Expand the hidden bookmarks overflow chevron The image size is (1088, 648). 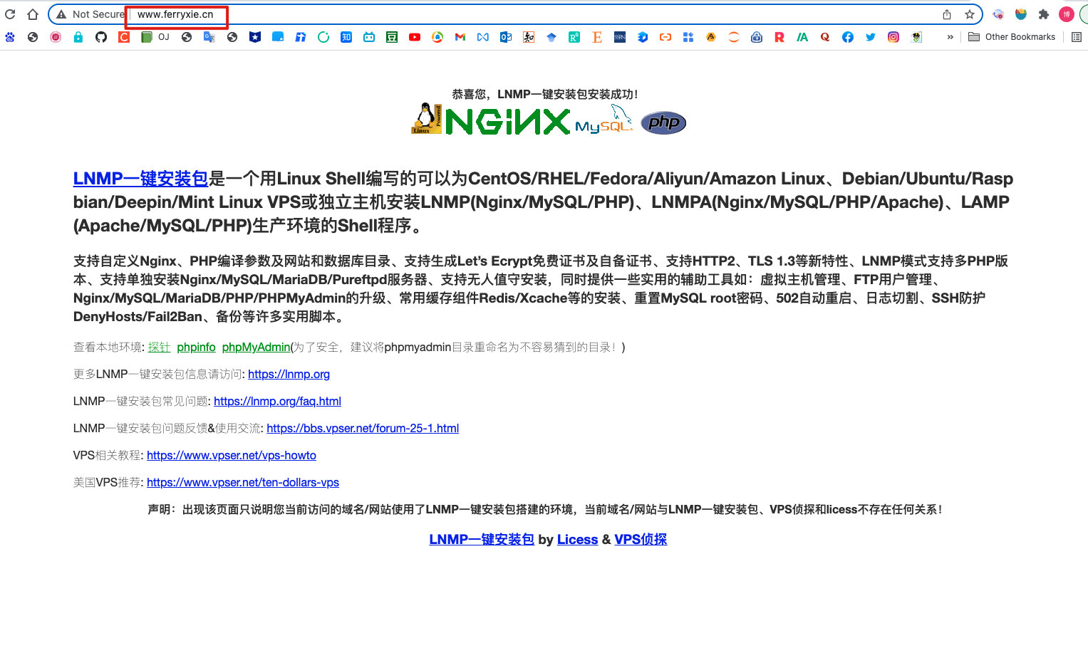(x=950, y=37)
